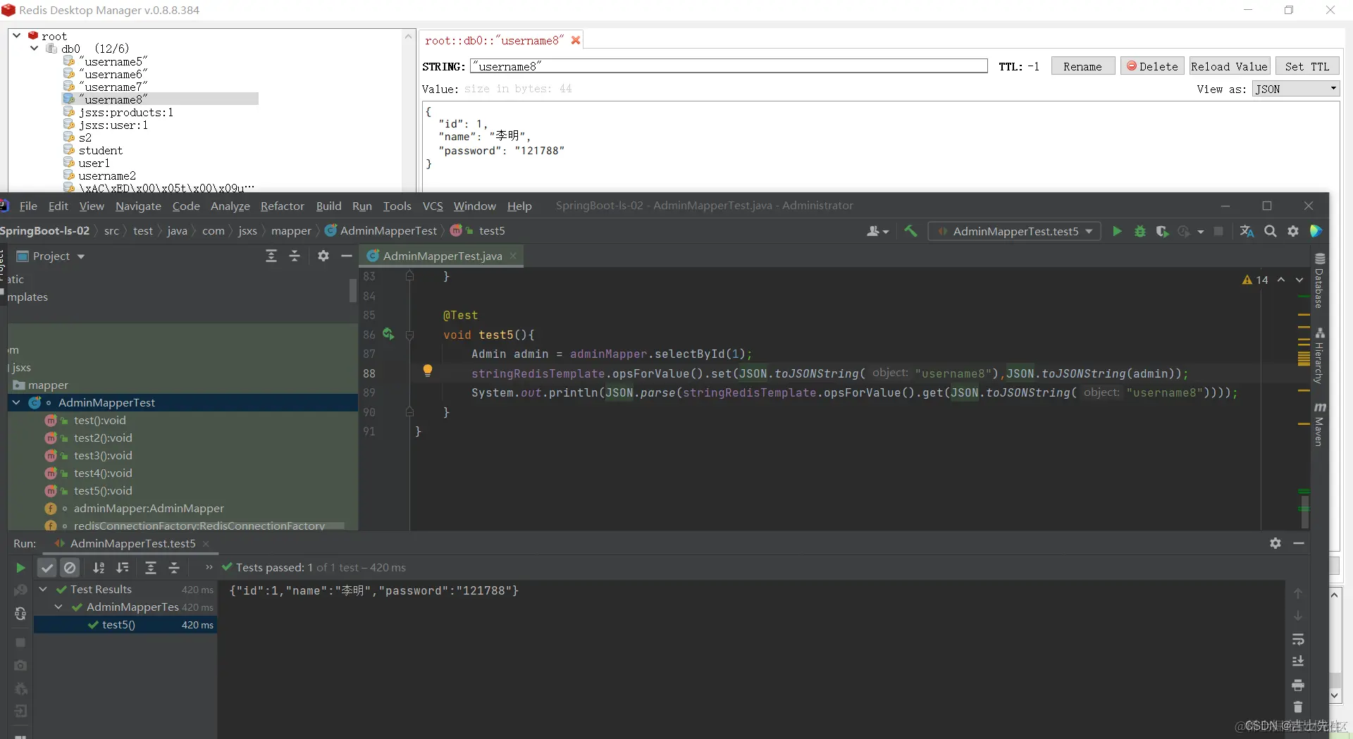This screenshot has width=1353, height=739.
Task: Click mapper in the breadcrumb path
Action: (x=290, y=231)
